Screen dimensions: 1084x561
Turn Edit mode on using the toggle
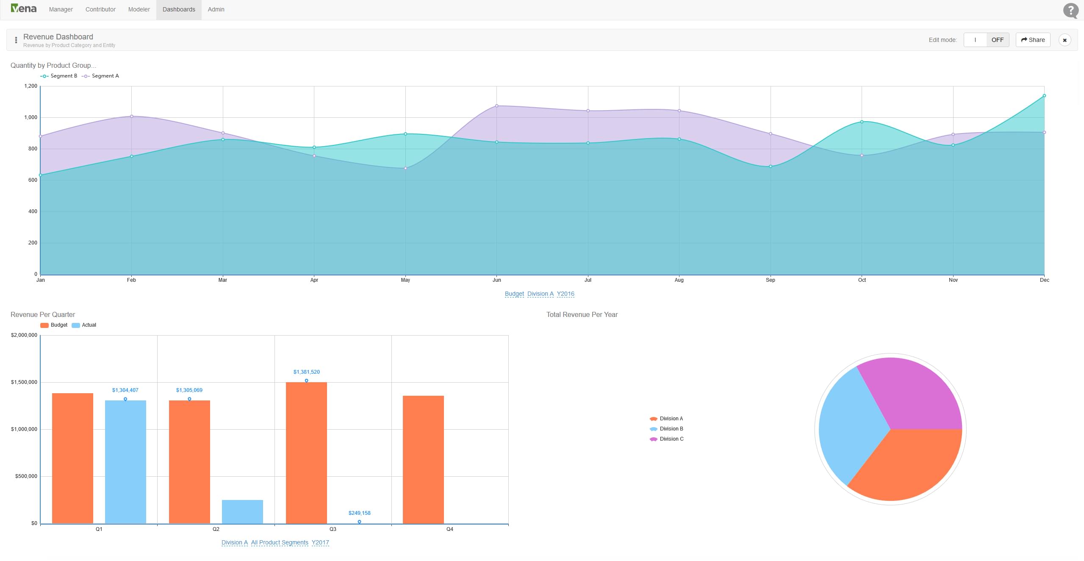[x=975, y=39]
